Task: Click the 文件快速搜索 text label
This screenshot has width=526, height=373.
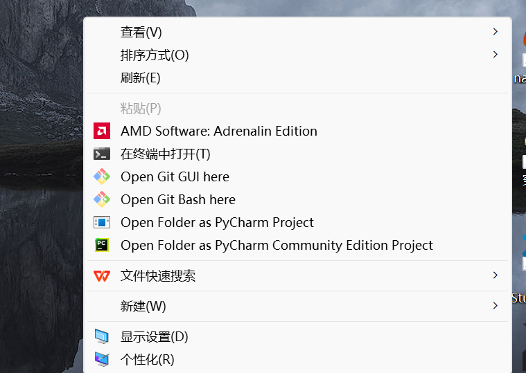Action: [x=158, y=275]
